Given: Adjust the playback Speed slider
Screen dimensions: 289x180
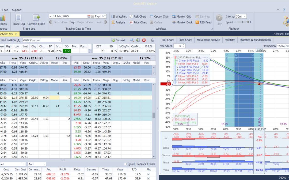Looking at the screenshot, I should tap(242, 22).
